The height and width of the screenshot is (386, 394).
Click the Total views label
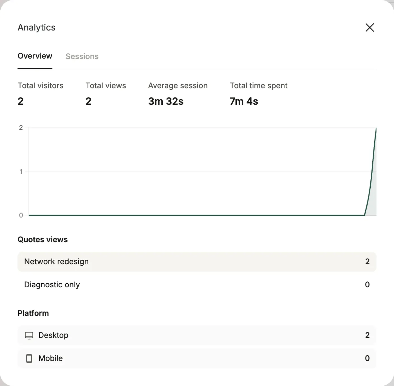click(x=106, y=85)
